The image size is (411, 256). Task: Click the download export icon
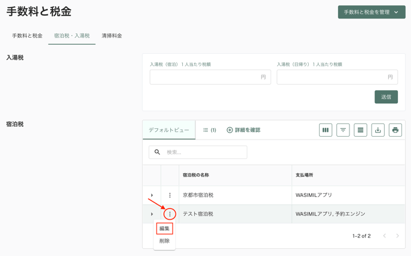point(378,130)
